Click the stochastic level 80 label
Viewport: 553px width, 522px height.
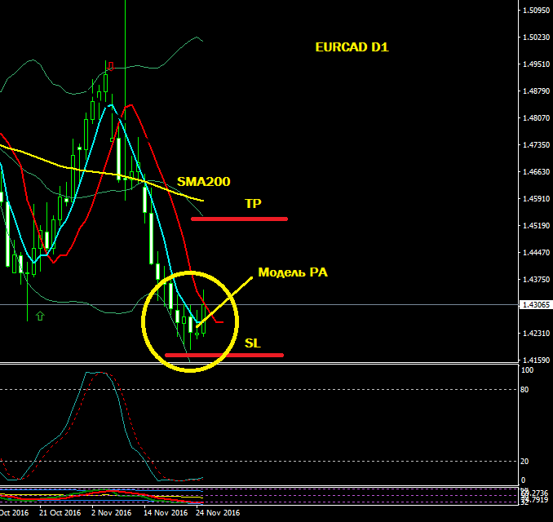524,389
